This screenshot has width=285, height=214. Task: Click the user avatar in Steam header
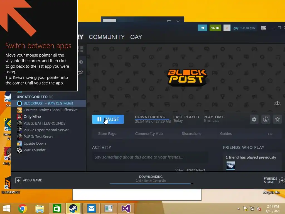(x=227, y=28)
